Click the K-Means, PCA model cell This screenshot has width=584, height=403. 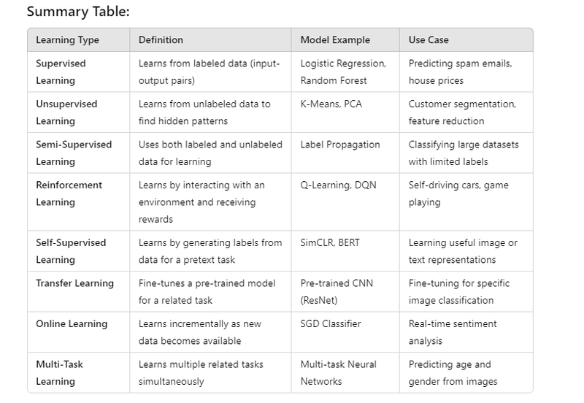click(x=331, y=104)
